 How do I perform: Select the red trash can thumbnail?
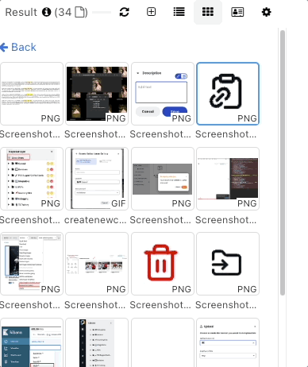tap(163, 264)
